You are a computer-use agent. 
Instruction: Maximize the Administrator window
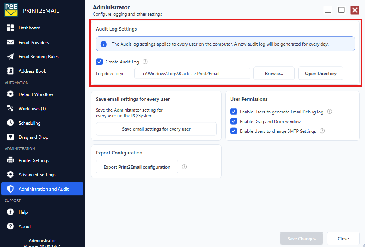point(341,10)
